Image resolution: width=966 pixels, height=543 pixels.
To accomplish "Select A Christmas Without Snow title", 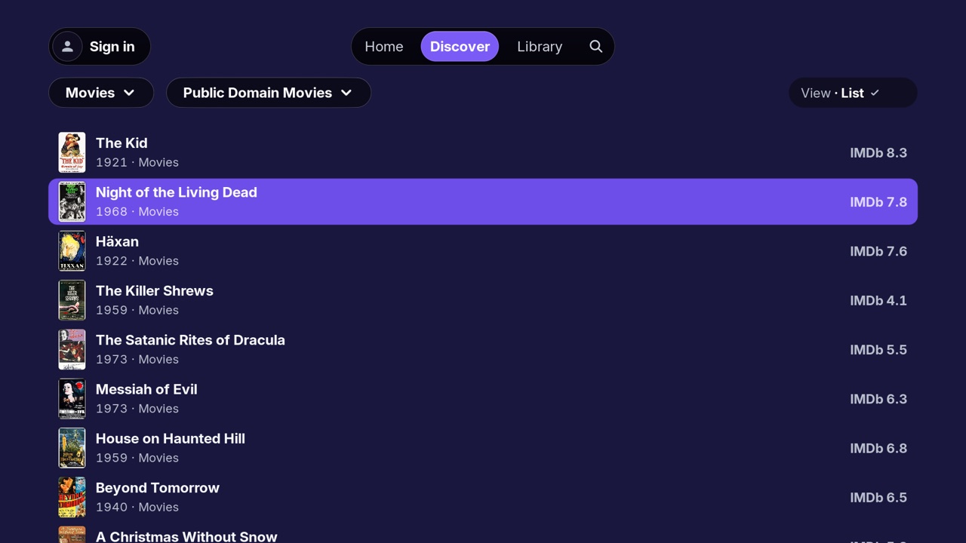I will point(186,536).
